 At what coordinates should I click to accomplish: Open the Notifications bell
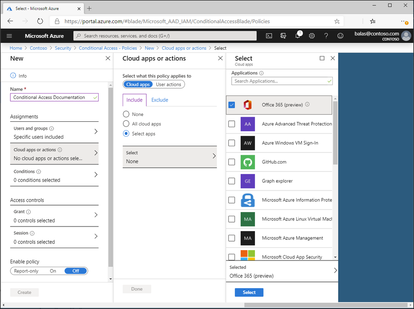[298, 36]
